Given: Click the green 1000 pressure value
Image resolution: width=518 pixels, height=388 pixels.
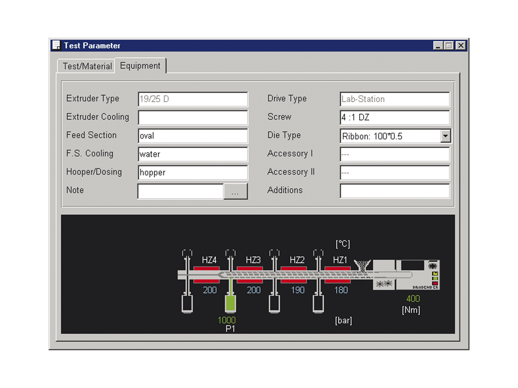Looking at the screenshot, I should (x=227, y=320).
